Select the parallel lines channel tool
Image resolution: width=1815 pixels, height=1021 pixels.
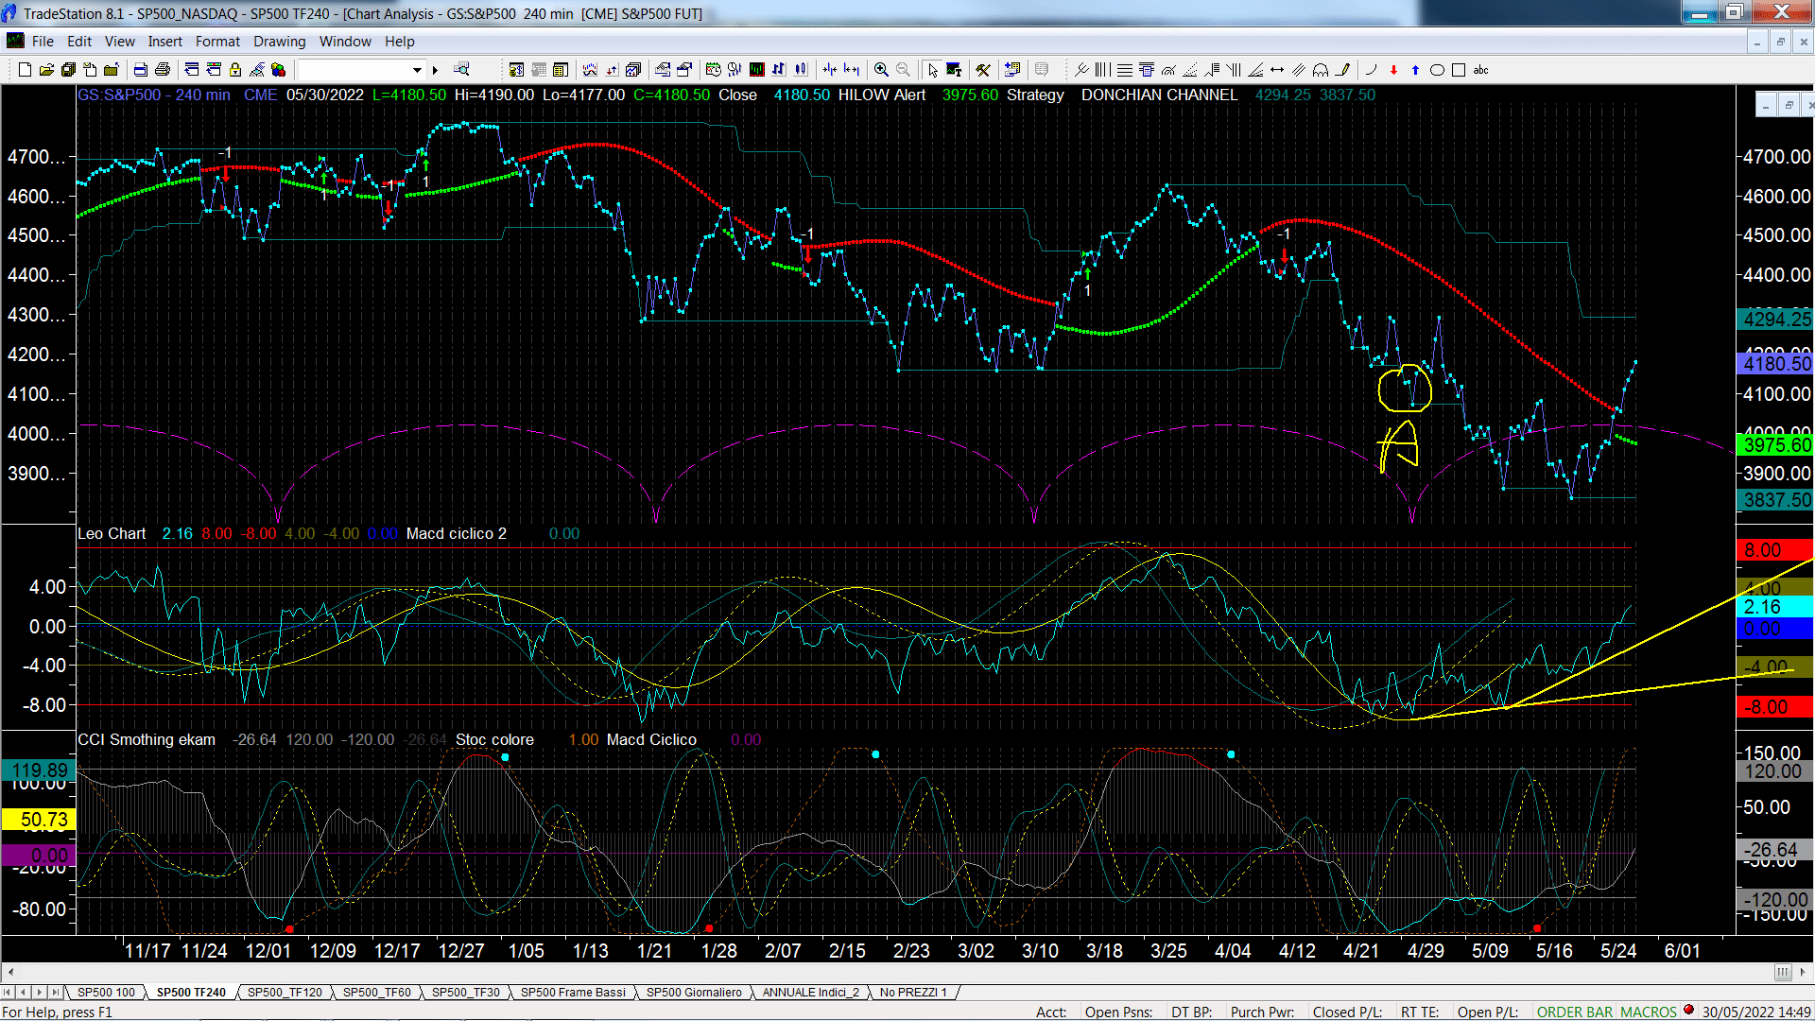pos(1299,70)
